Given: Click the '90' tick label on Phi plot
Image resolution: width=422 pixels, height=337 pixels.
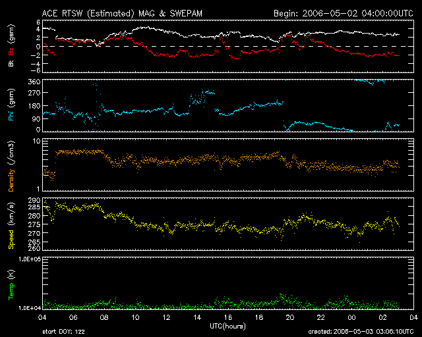Looking at the screenshot, I should (36, 118).
